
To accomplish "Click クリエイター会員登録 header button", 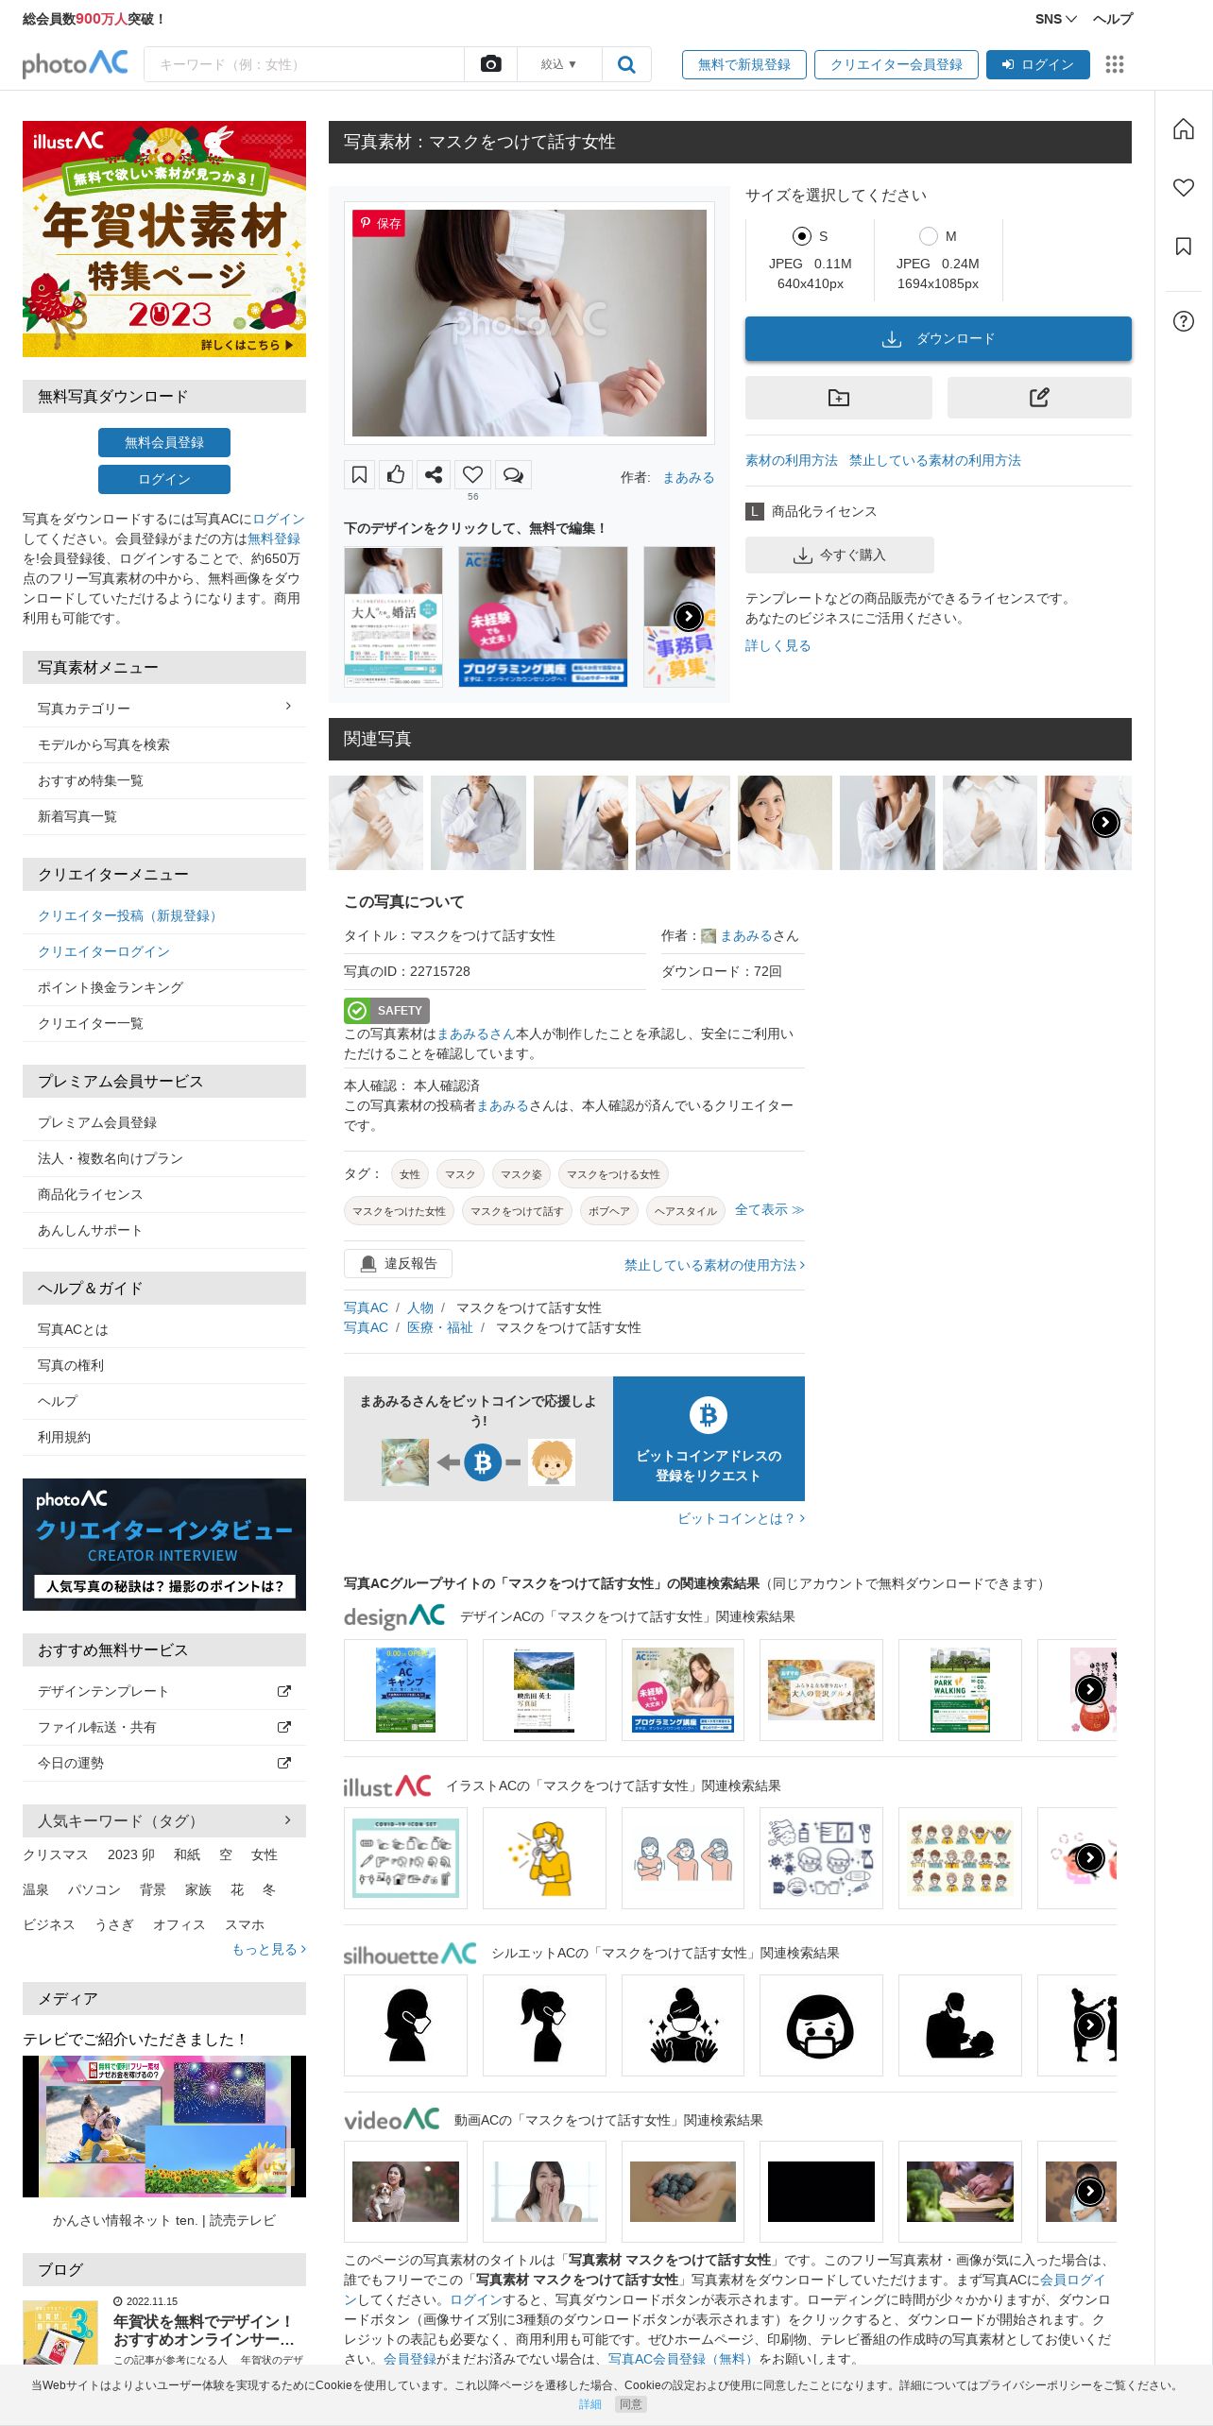I will (x=897, y=64).
